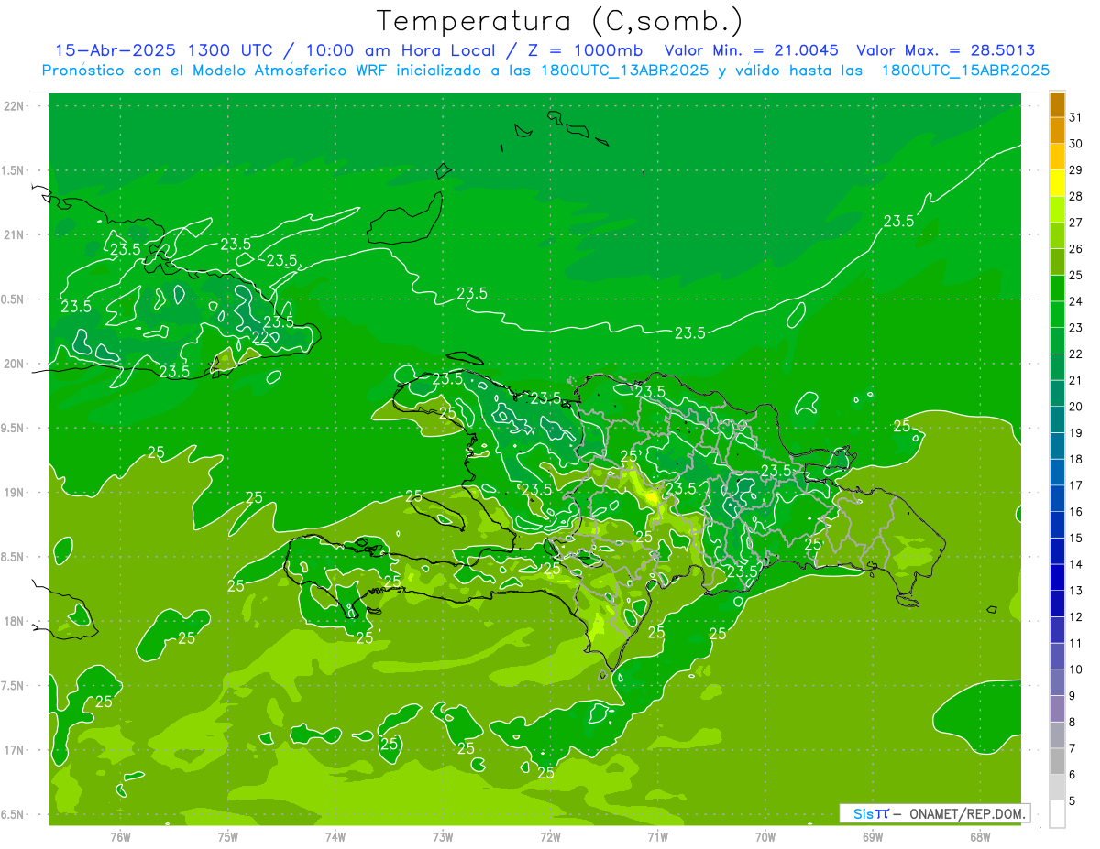Image resolution: width=1100 pixels, height=849 pixels.
Task: Click the latitude axis label "18N"
Action: pos(14,622)
